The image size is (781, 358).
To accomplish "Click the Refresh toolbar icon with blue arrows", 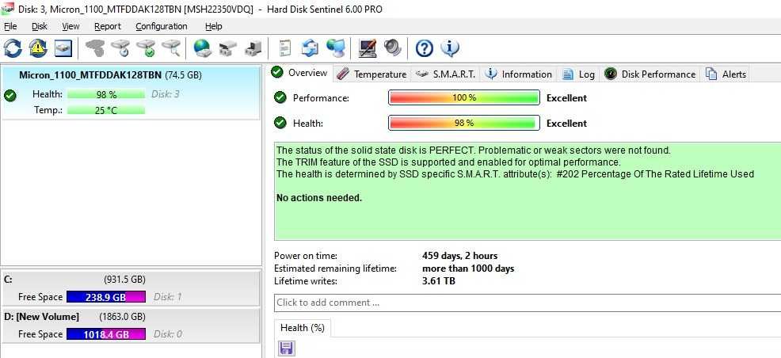I will click(x=13, y=48).
